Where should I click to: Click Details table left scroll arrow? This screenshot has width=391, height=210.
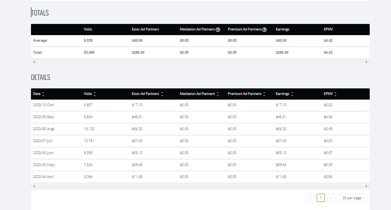pyautogui.click(x=34, y=186)
